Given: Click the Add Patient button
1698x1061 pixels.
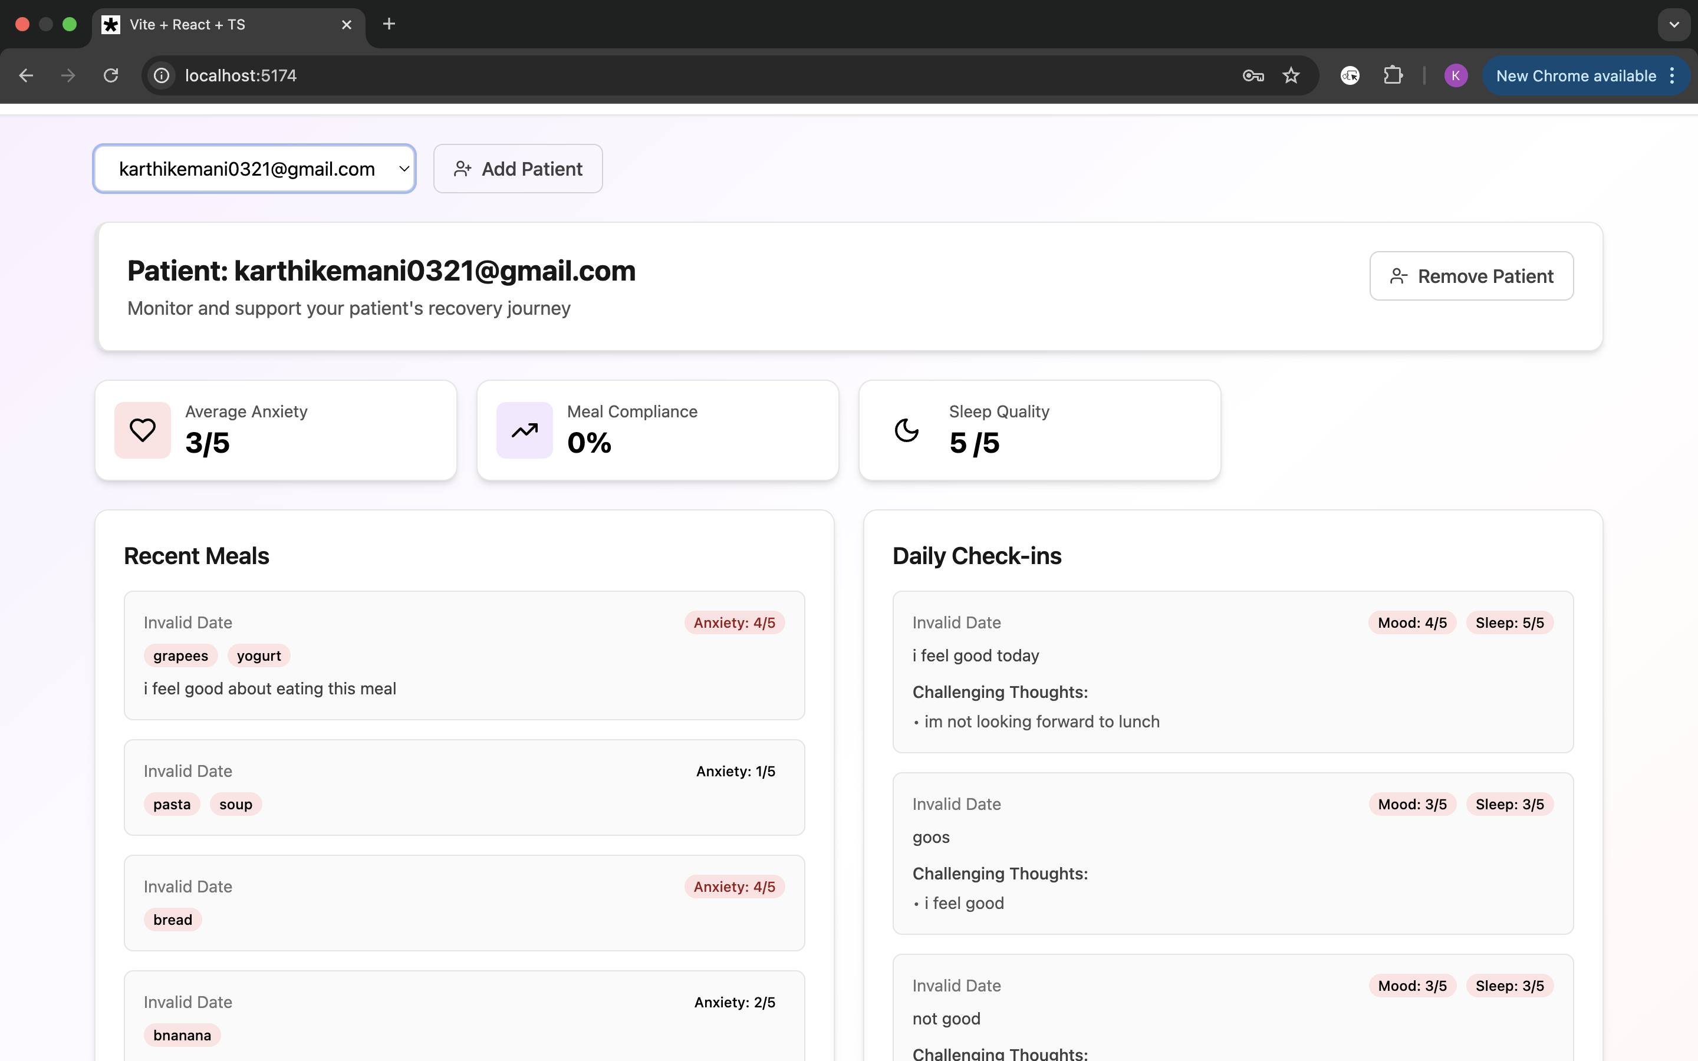Looking at the screenshot, I should pyautogui.click(x=518, y=169).
